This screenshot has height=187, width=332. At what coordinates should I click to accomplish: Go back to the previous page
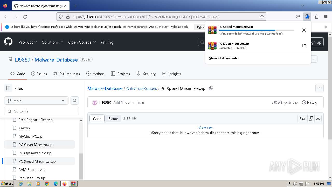6,17
